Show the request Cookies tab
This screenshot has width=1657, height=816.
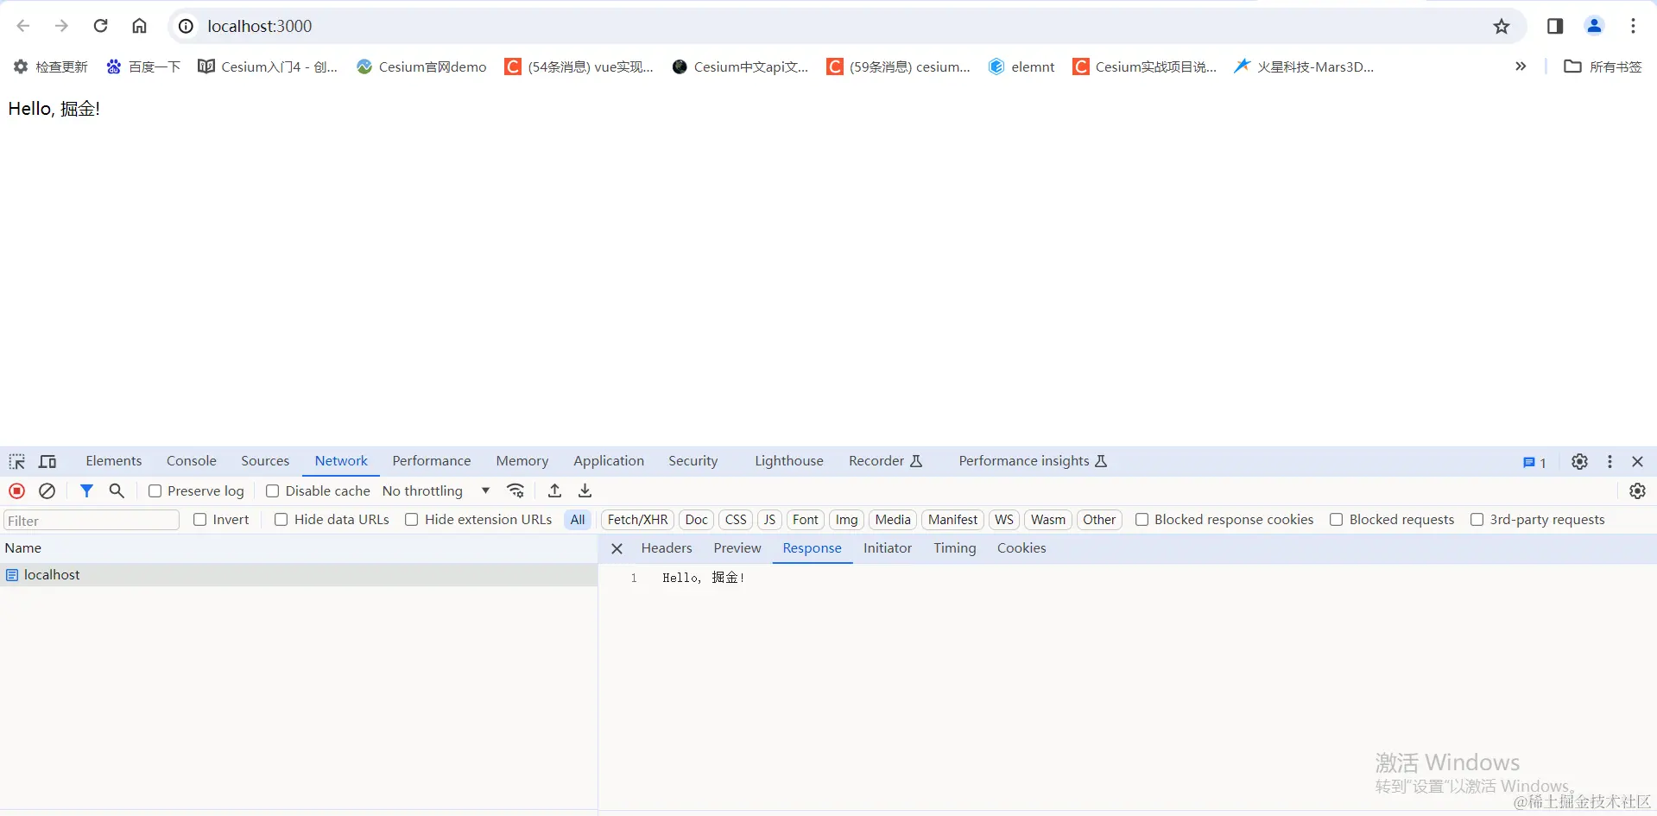click(x=1021, y=548)
